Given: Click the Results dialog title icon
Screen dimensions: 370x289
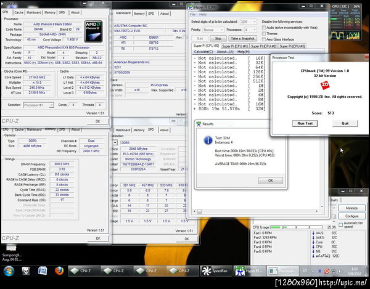Looking at the screenshot, I should (x=199, y=124).
